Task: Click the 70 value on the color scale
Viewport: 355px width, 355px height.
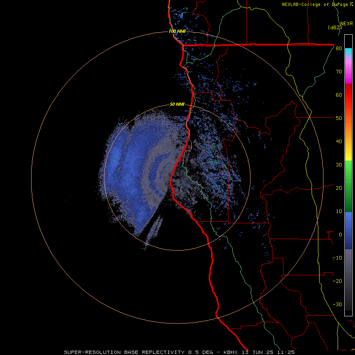Action: 339,72
